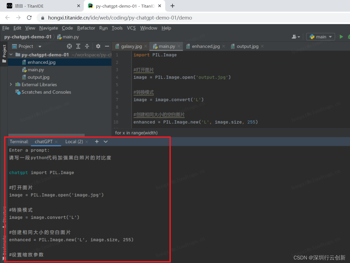
Task: Click Collapse All in Project panel
Action: (x=87, y=46)
